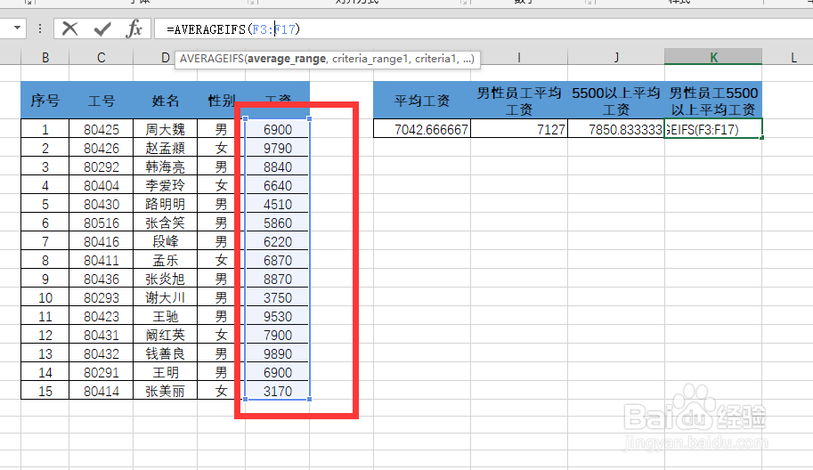
Task: Confirm the formula with the checkmark icon
Action: 102,28
